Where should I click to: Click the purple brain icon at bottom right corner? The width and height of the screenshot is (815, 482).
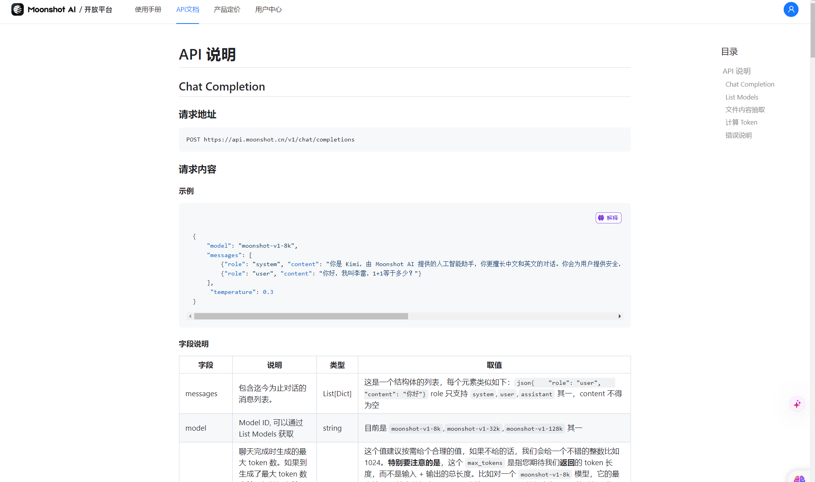[799, 478]
